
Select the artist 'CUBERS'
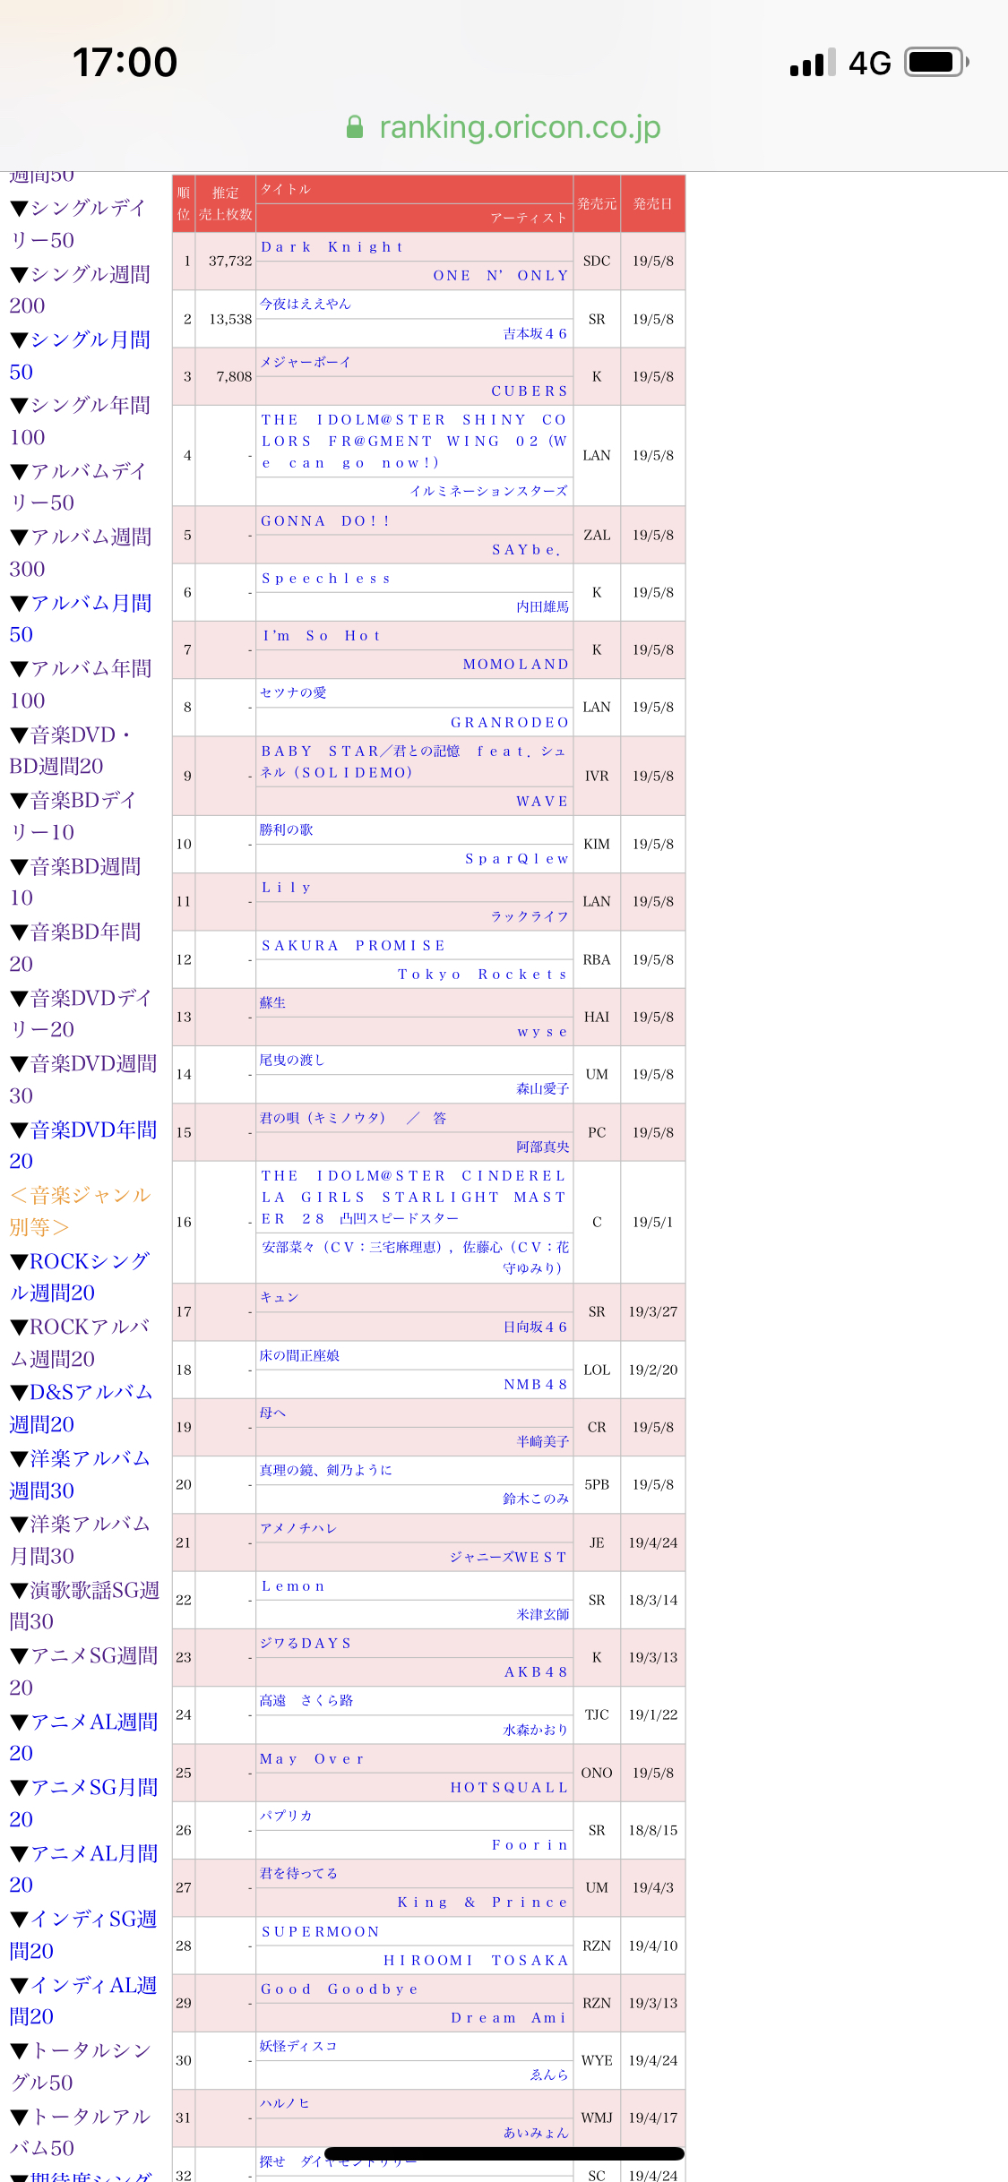[x=530, y=391]
